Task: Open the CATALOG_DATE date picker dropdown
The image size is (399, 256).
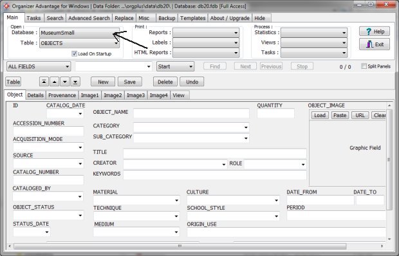Action: 80,114
